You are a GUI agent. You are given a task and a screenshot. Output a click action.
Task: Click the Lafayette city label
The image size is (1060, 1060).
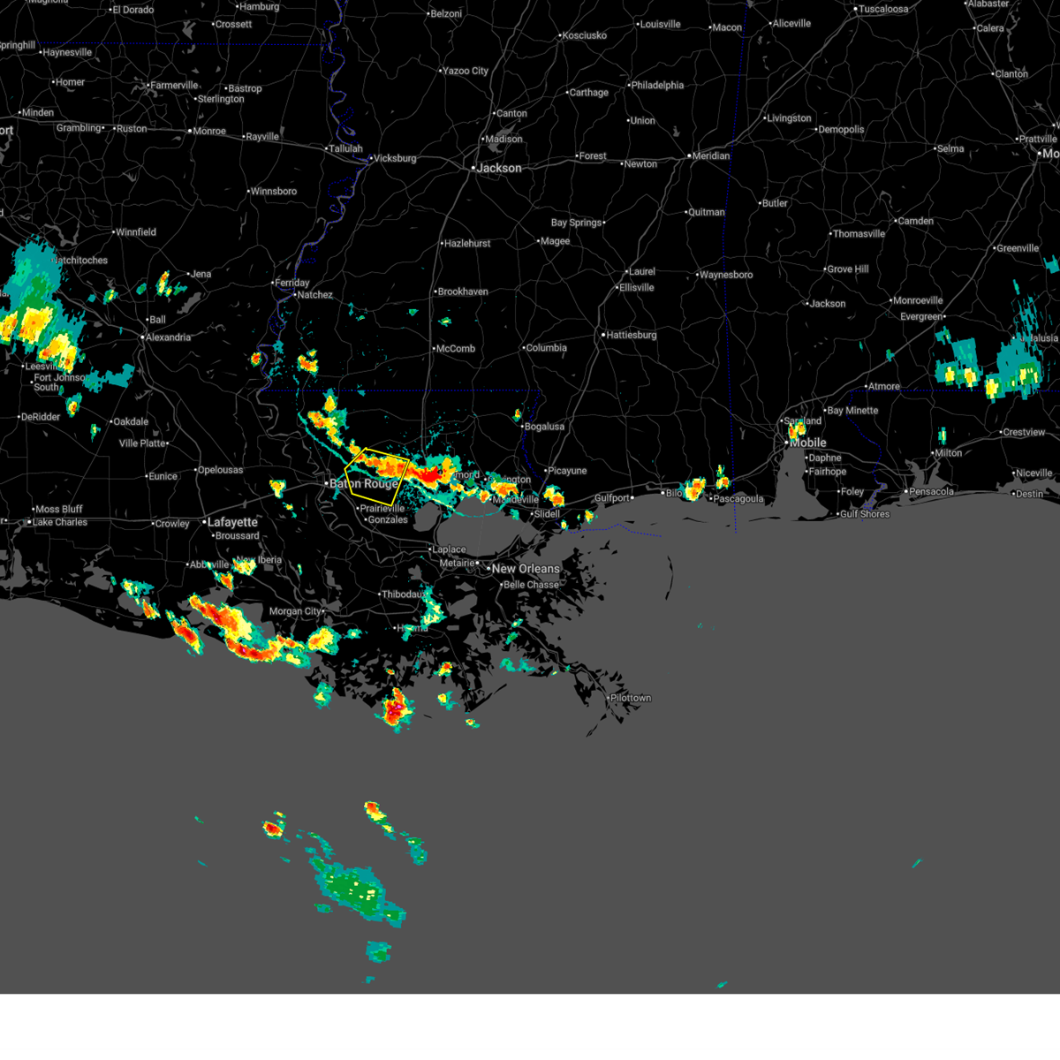pyautogui.click(x=232, y=522)
